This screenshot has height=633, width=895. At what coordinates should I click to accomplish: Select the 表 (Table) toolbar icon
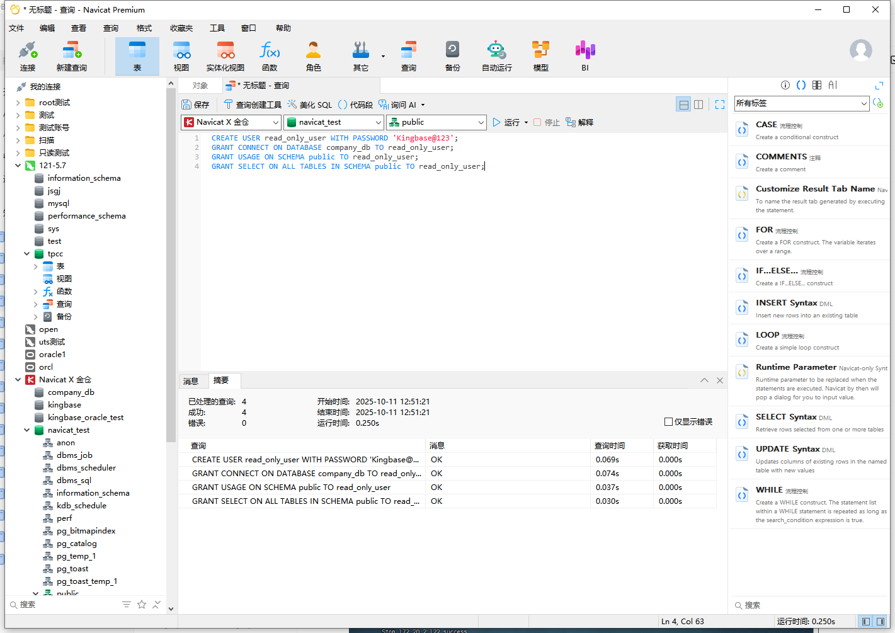[137, 56]
